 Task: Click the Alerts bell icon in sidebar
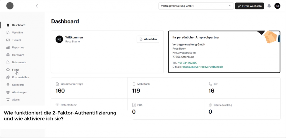click(8, 100)
